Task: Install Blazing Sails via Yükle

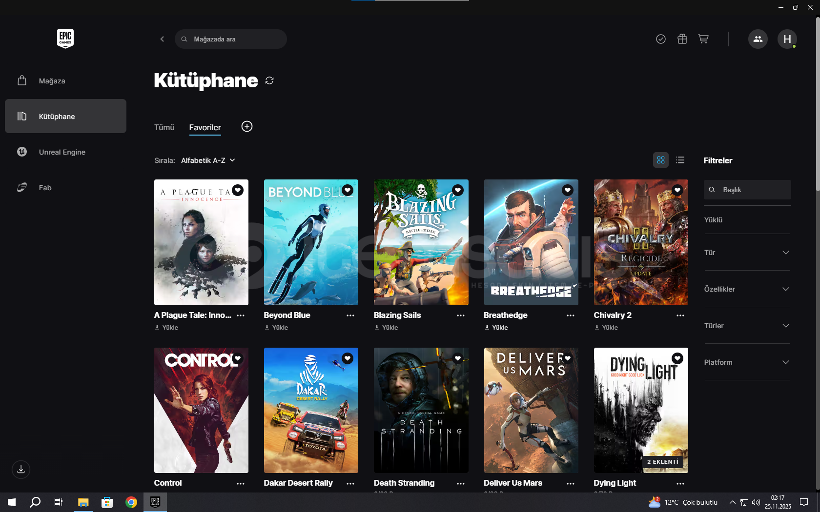Action: tap(386, 328)
